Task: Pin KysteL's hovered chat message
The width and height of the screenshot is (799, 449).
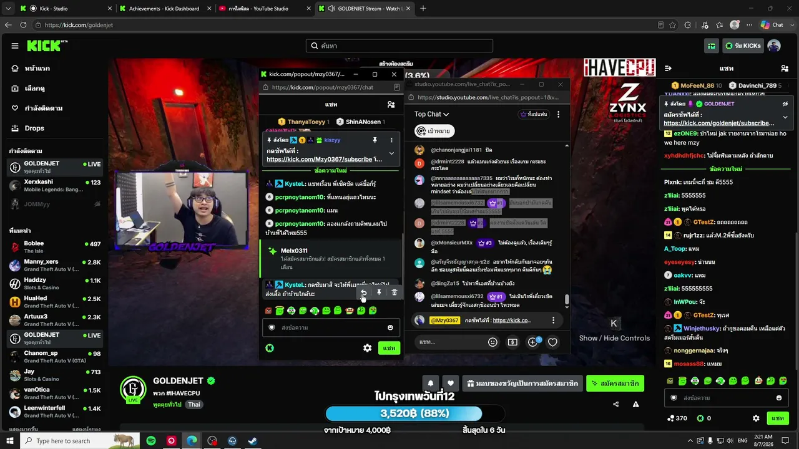Action: point(379,292)
